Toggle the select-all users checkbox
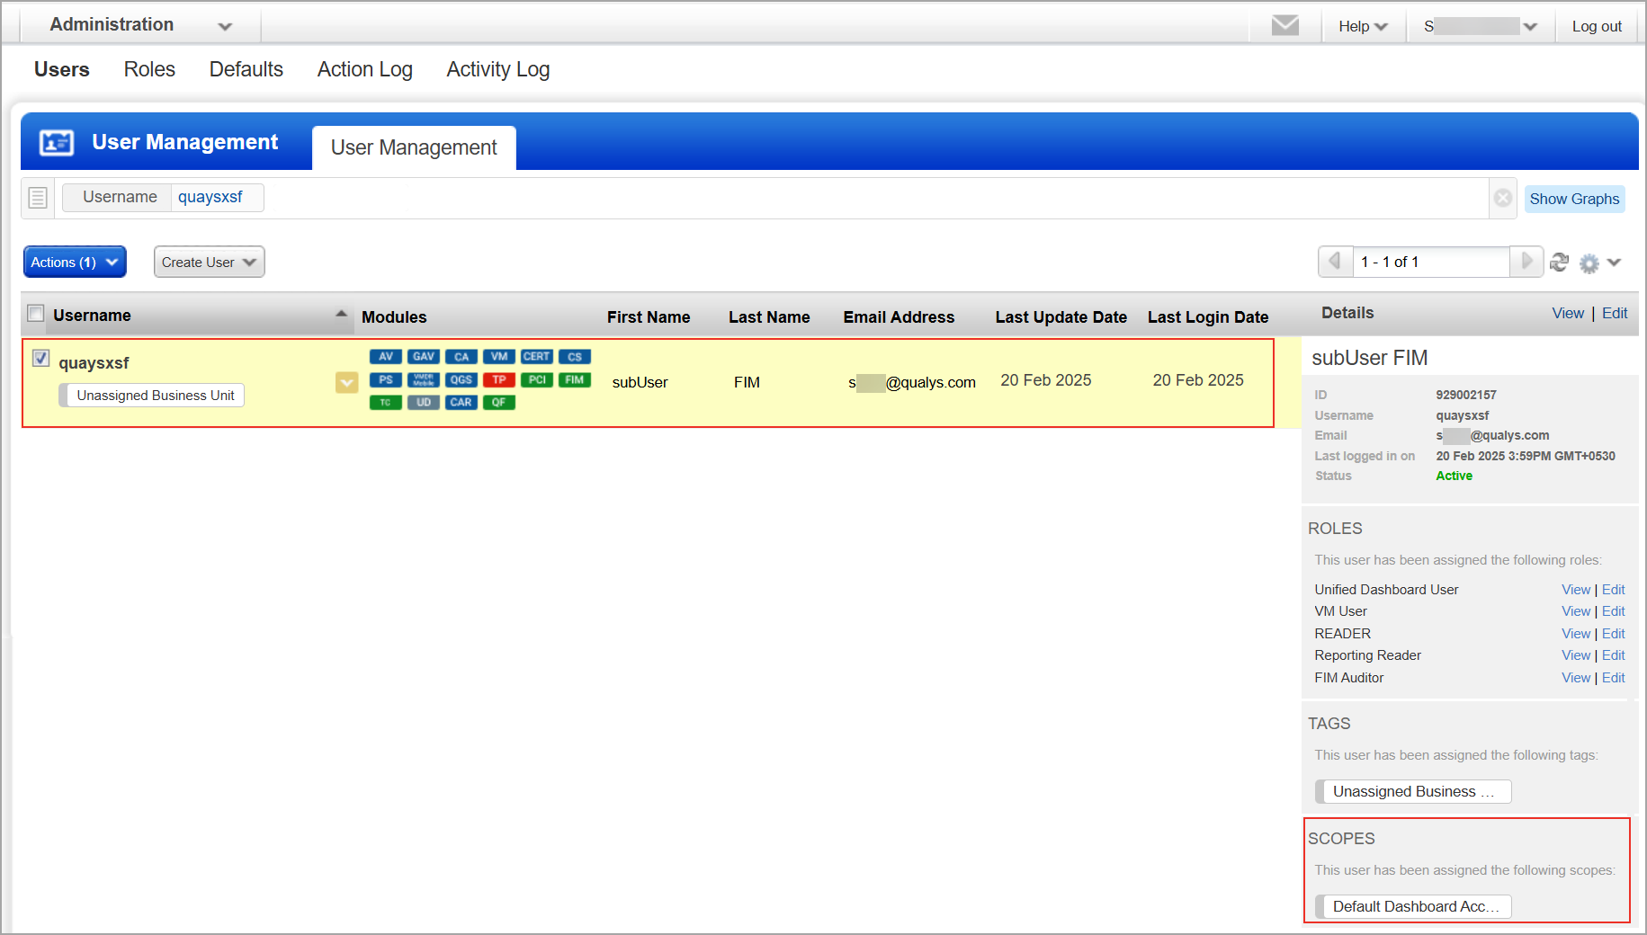Viewport: 1647px width, 935px height. pos(36,313)
